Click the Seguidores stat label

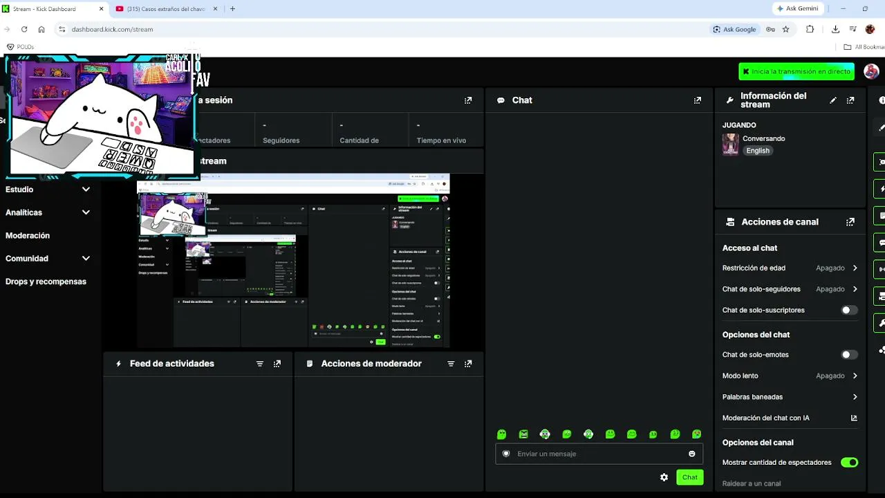click(281, 140)
